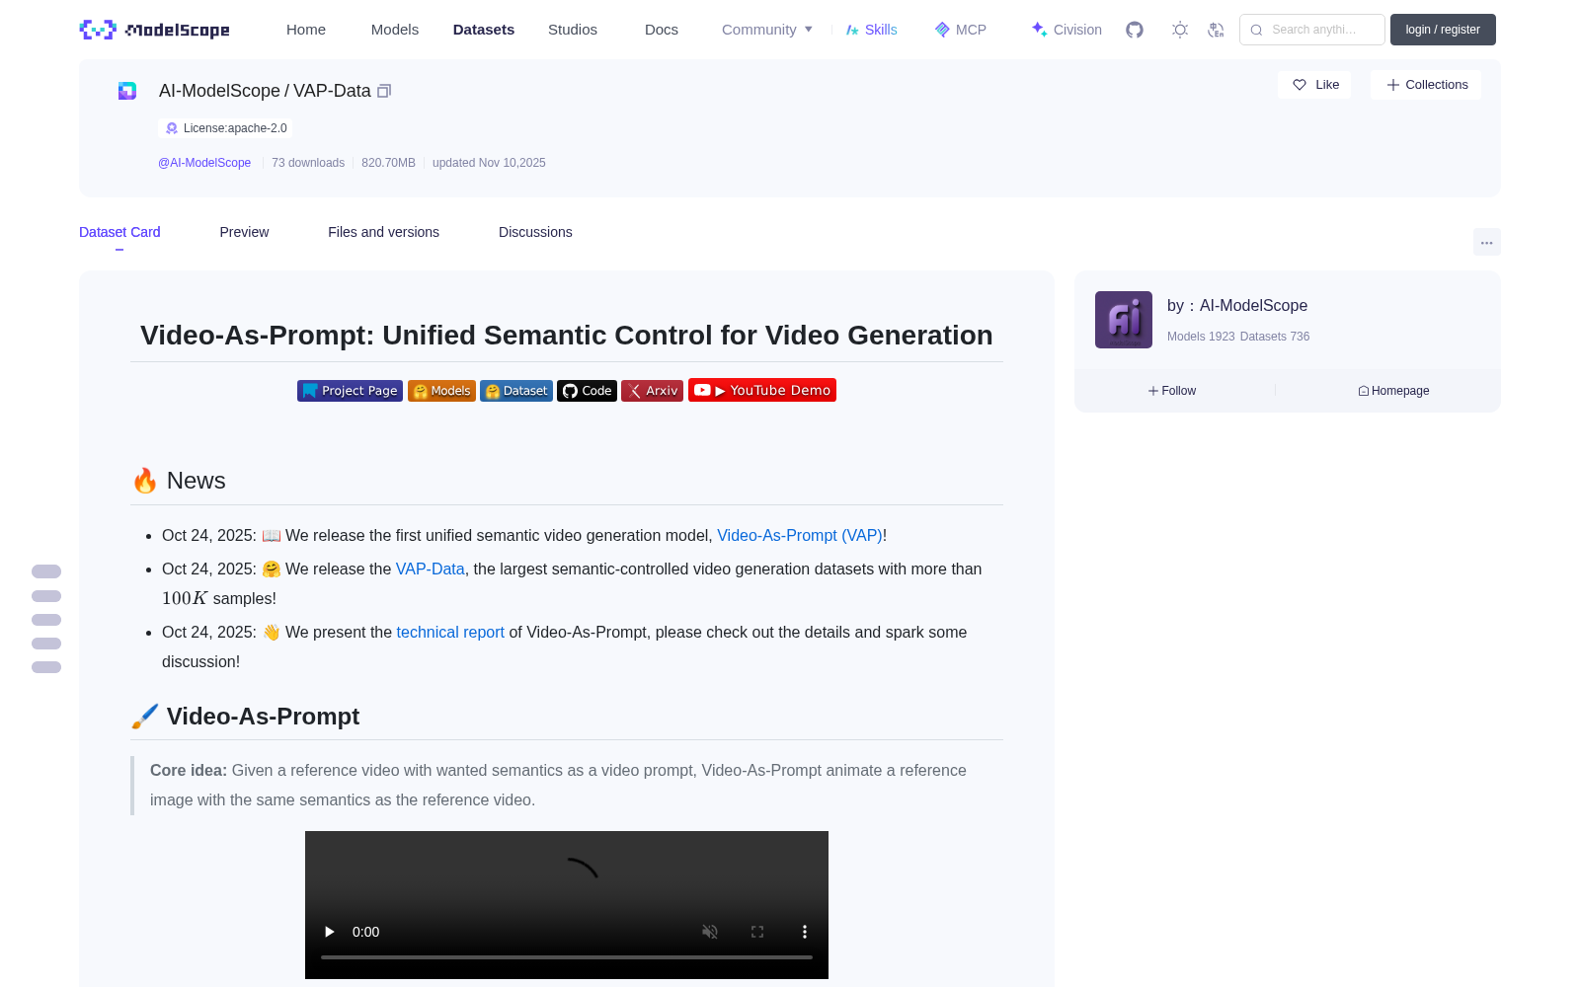Open Models navigation item

click(x=395, y=30)
